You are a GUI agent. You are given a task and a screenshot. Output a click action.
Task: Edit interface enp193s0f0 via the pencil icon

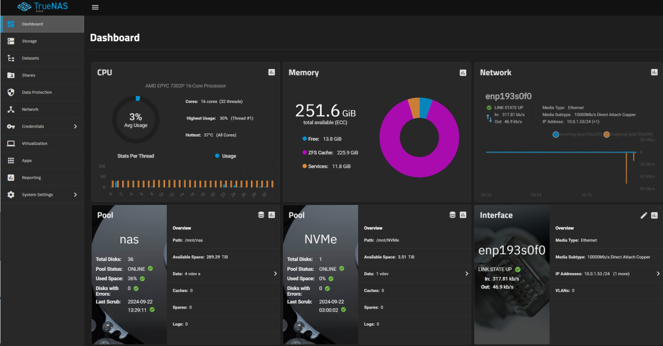[643, 215]
